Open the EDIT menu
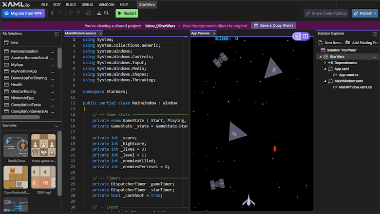 point(57,4)
